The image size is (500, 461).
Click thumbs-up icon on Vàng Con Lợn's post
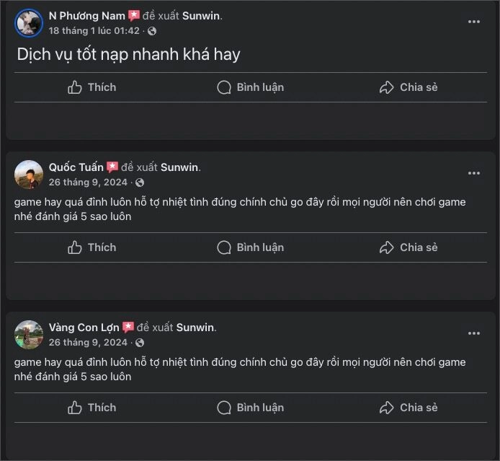click(x=75, y=408)
